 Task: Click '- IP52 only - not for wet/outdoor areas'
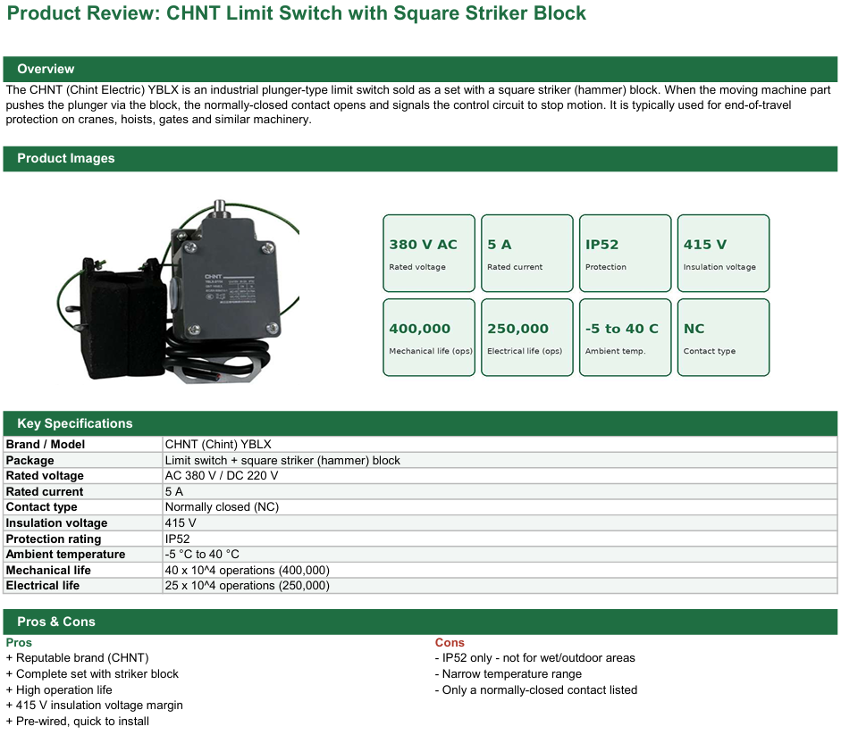[535, 658]
